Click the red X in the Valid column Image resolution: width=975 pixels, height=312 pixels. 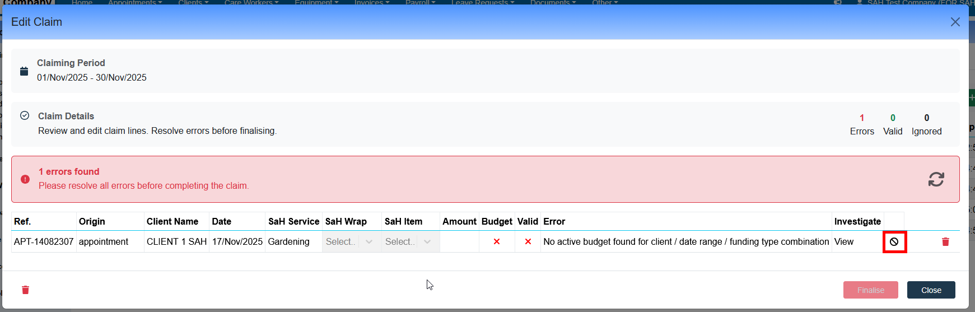(528, 242)
